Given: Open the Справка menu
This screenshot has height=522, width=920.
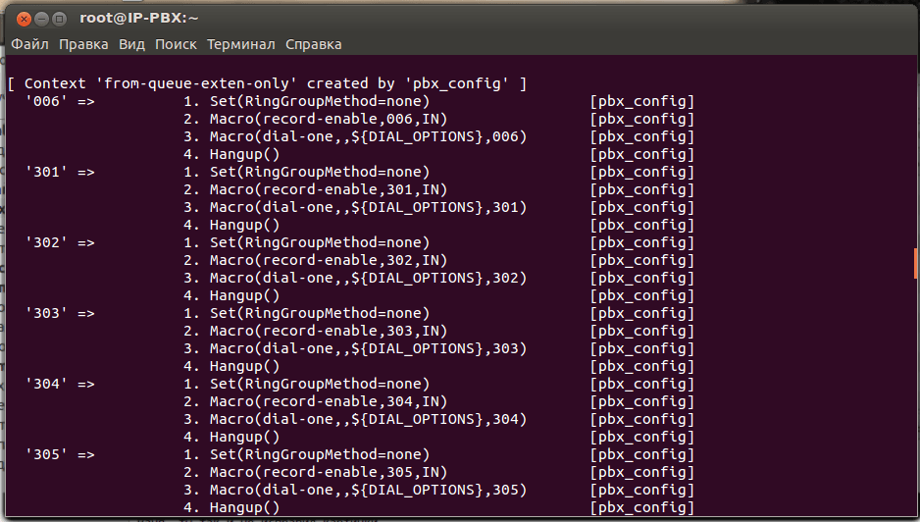Looking at the screenshot, I should [313, 44].
